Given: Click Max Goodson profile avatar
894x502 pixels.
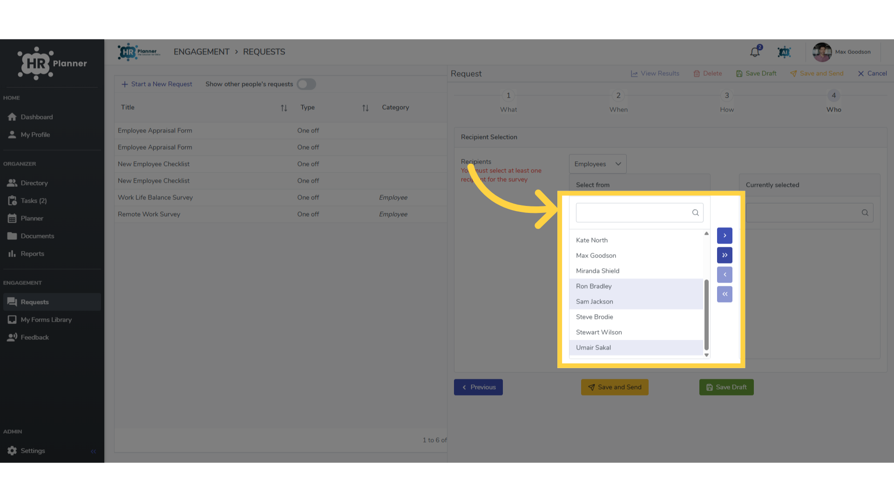Looking at the screenshot, I should pos(822,52).
